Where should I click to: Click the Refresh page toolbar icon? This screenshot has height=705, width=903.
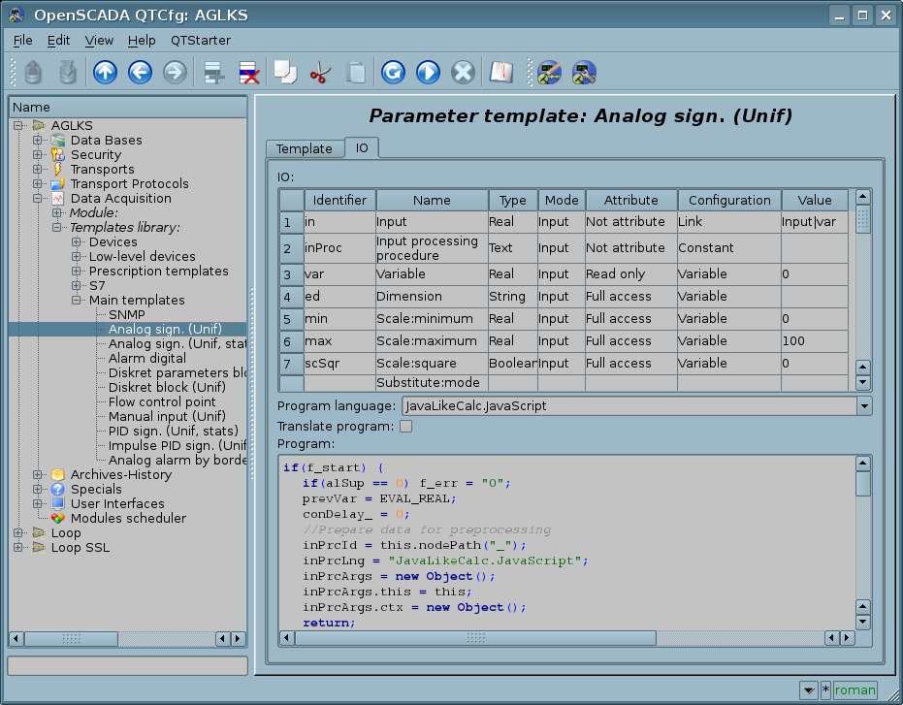tap(393, 73)
